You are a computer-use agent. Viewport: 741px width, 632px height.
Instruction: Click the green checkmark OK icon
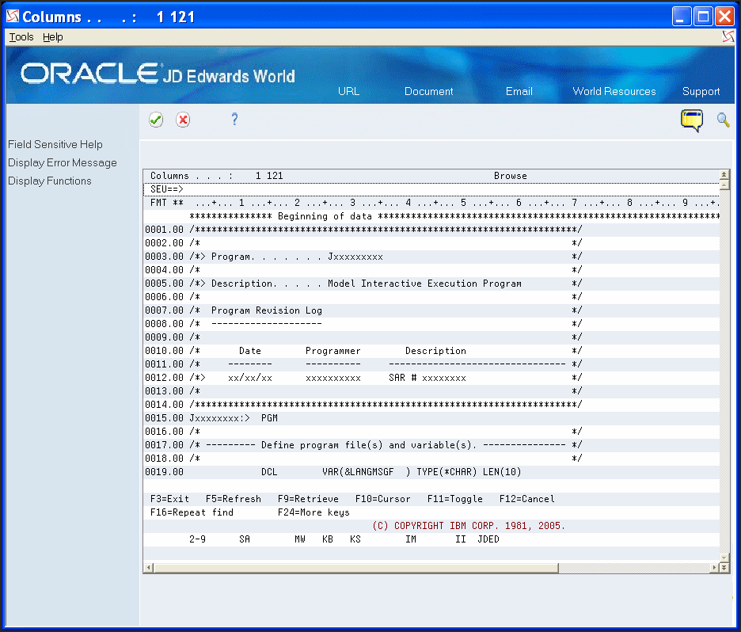(x=156, y=120)
